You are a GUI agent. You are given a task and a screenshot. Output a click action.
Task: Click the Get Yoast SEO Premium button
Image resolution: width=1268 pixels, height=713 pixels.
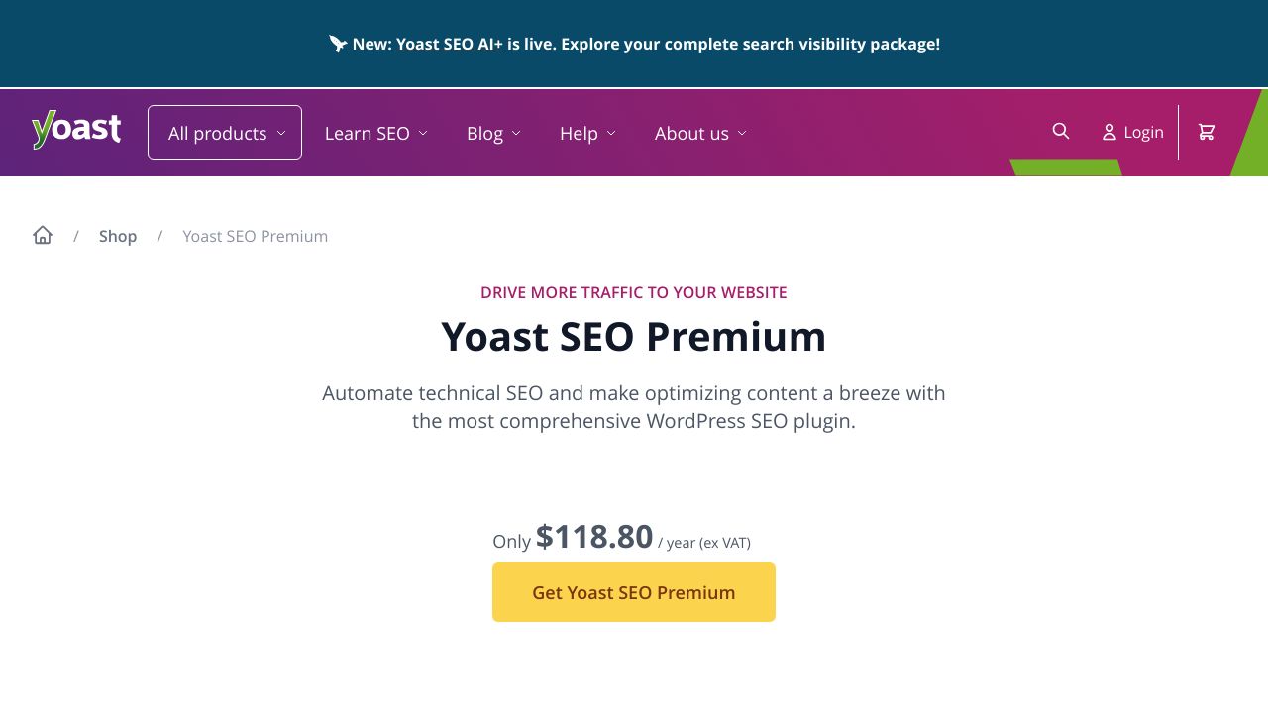[633, 591]
